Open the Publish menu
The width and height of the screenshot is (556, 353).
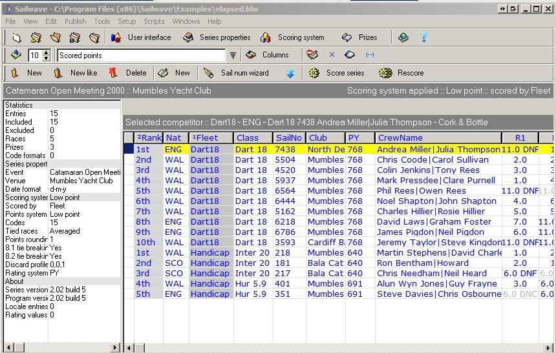tap(75, 21)
